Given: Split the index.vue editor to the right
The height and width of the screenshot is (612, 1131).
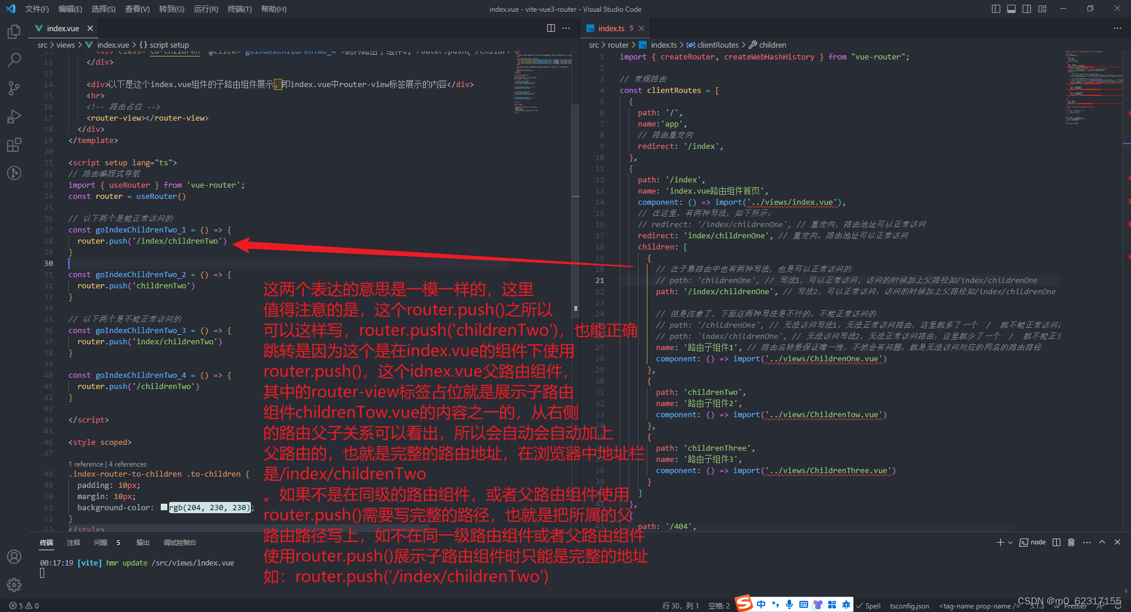Looking at the screenshot, I should [551, 28].
